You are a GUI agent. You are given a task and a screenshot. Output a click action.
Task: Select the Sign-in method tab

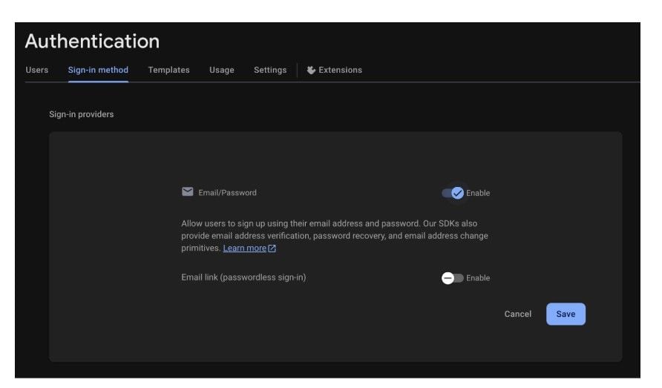click(x=98, y=70)
